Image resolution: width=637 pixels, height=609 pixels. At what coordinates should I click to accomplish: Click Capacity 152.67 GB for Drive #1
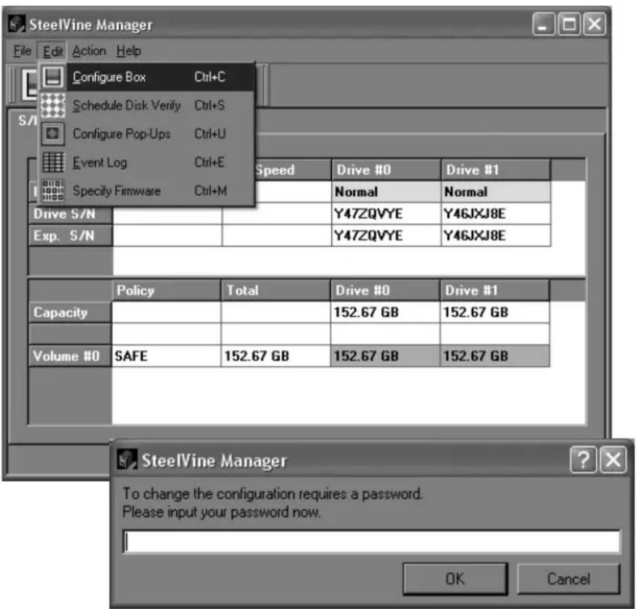coord(494,312)
